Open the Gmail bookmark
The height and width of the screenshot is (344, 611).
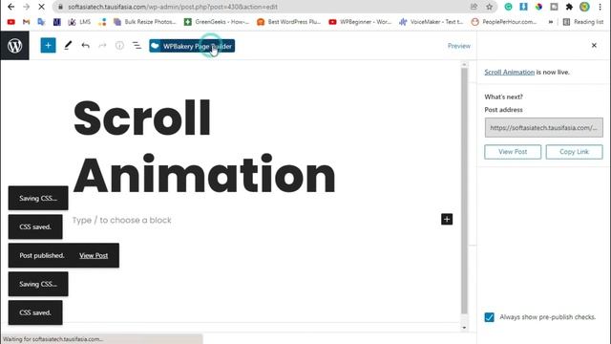26,22
